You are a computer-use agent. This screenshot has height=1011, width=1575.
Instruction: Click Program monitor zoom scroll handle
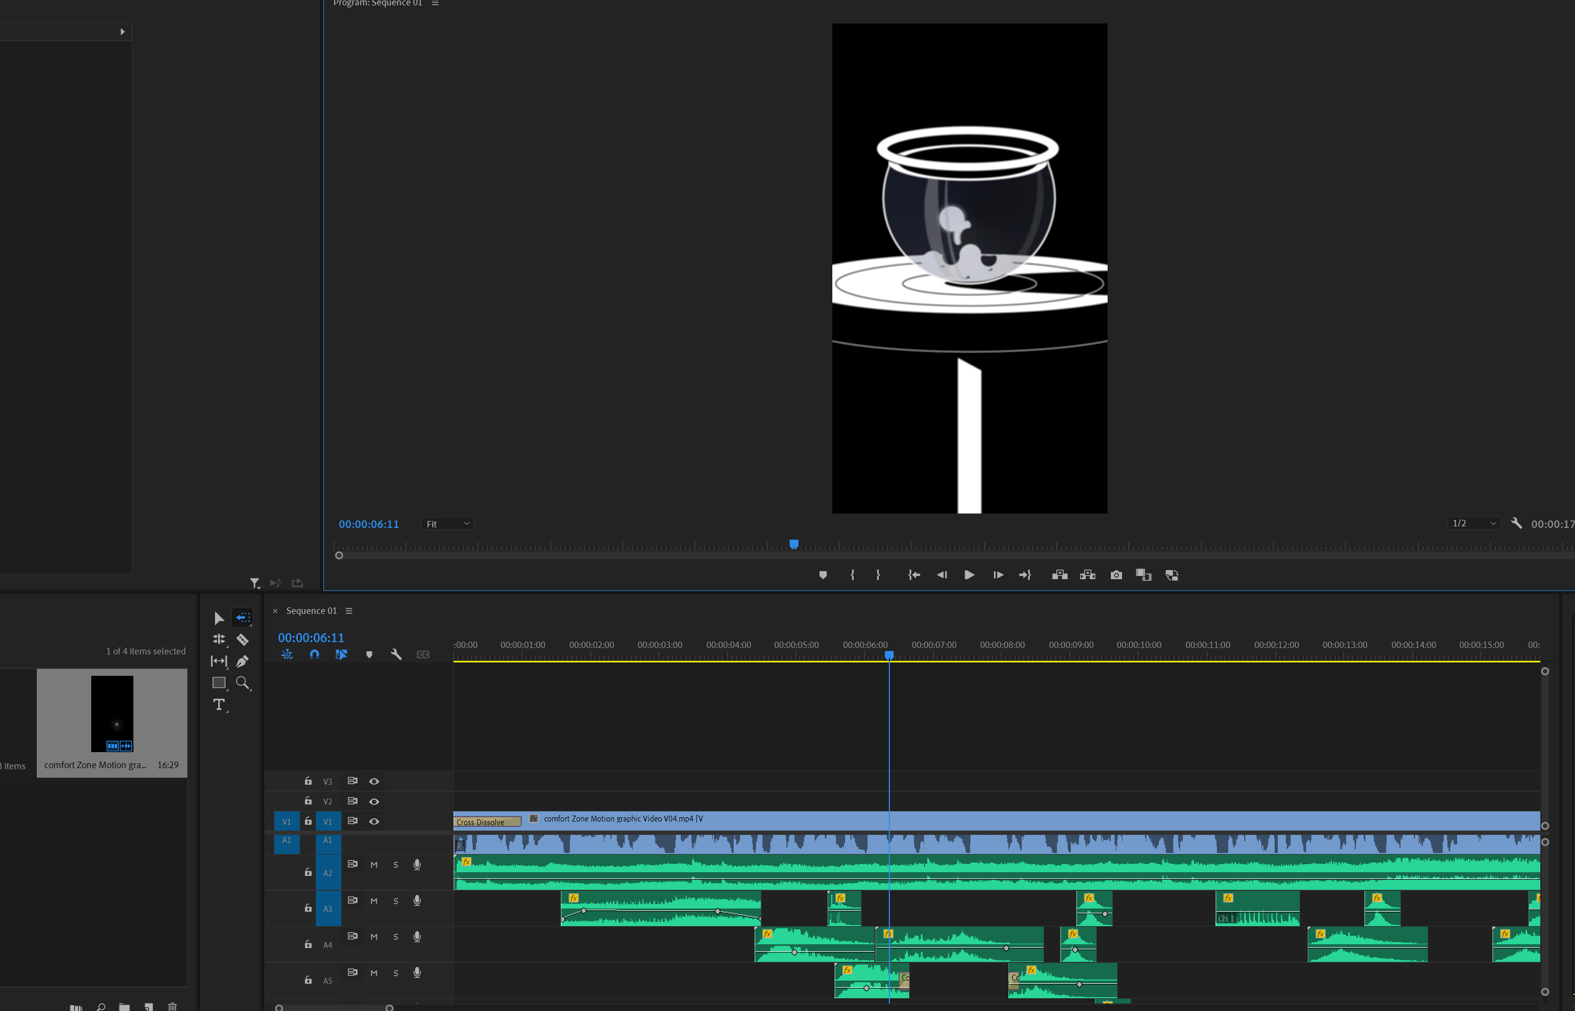click(x=339, y=555)
